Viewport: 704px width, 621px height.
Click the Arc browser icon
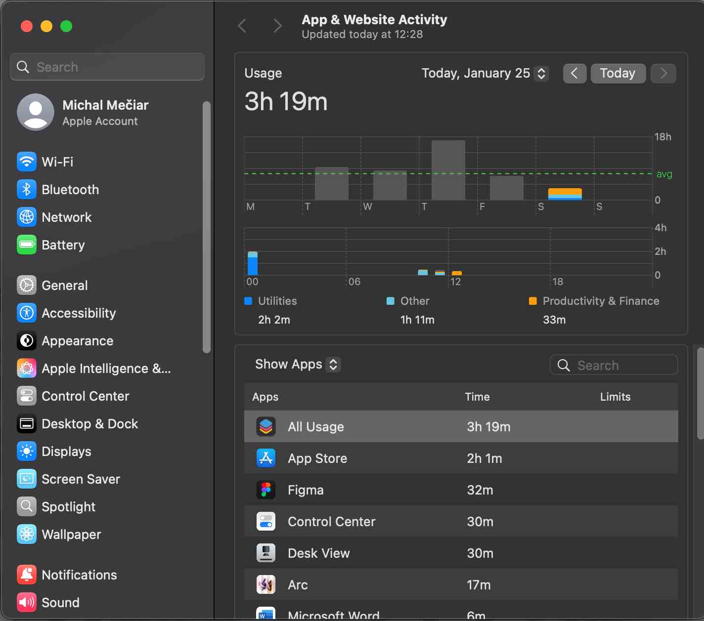(x=266, y=584)
